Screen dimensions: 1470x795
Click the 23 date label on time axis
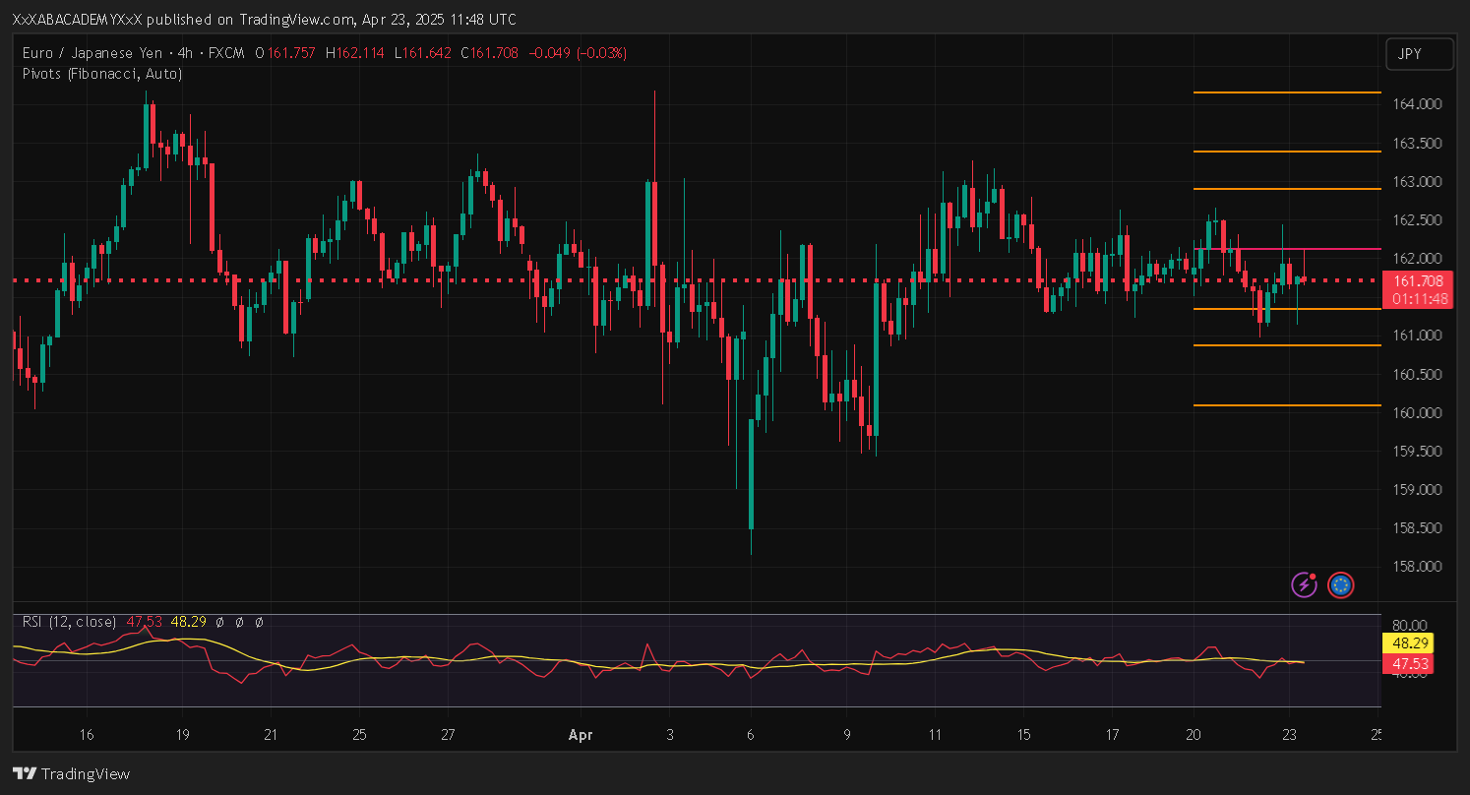tap(1287, 735)
